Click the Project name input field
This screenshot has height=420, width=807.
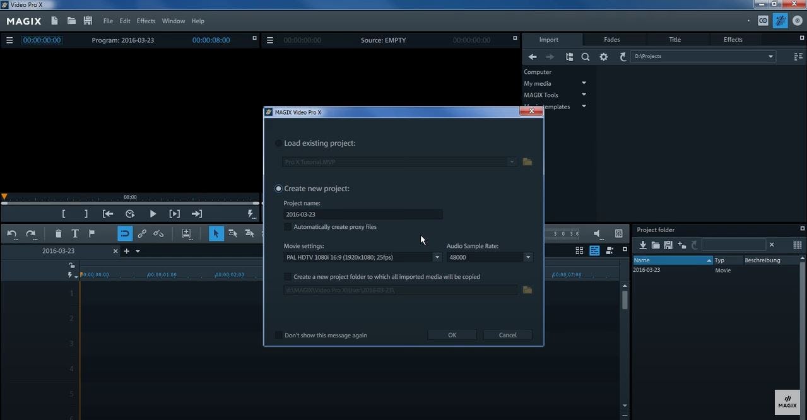point(363,214)
